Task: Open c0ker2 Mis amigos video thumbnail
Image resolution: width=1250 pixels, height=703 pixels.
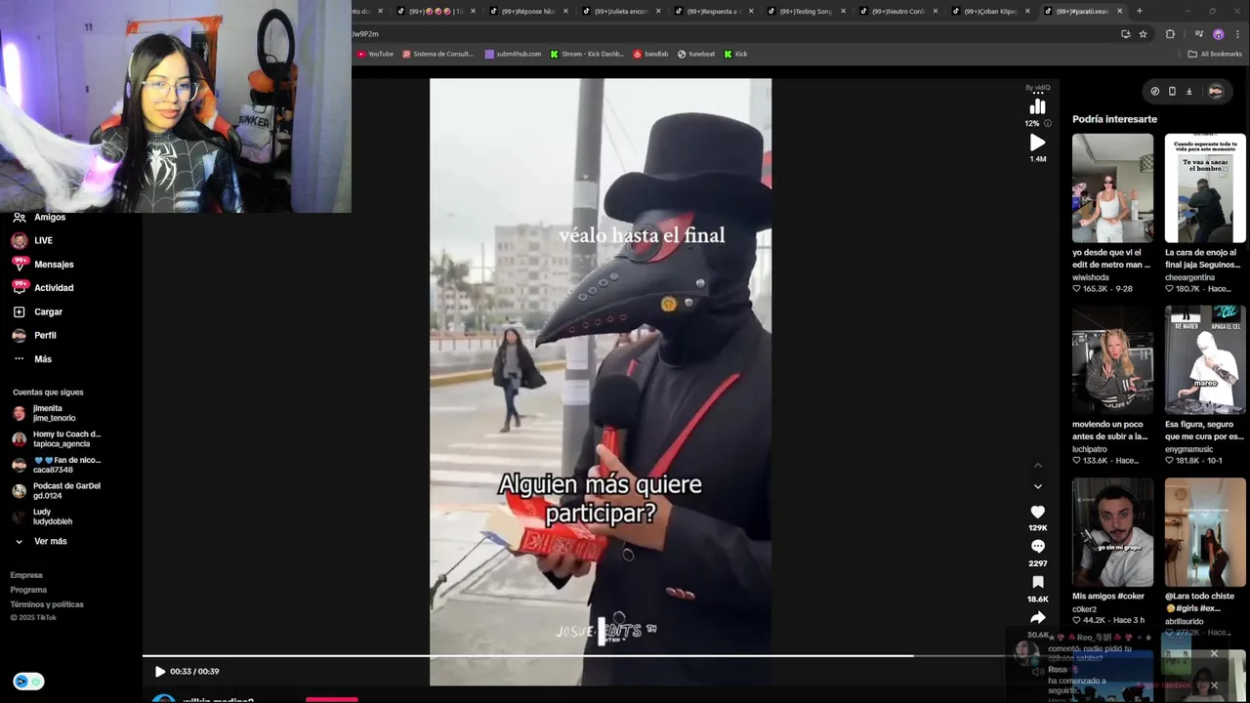Action: pyautogui.click(x=1112, y=532)
